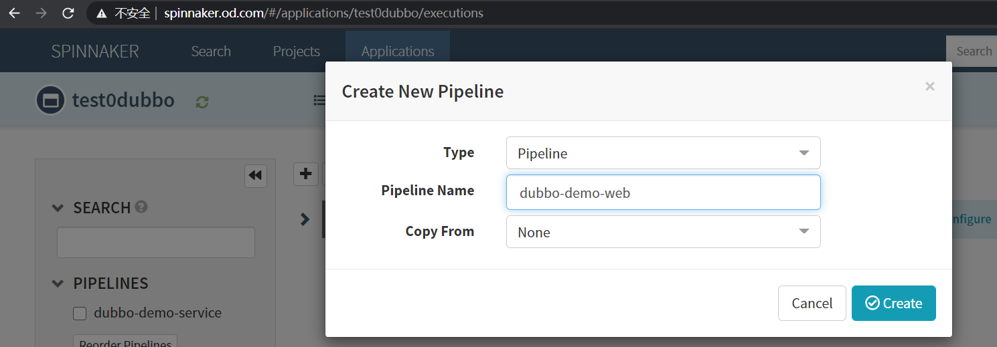
Task: Open the Projects menu item
Action: [x=297, y=51]
